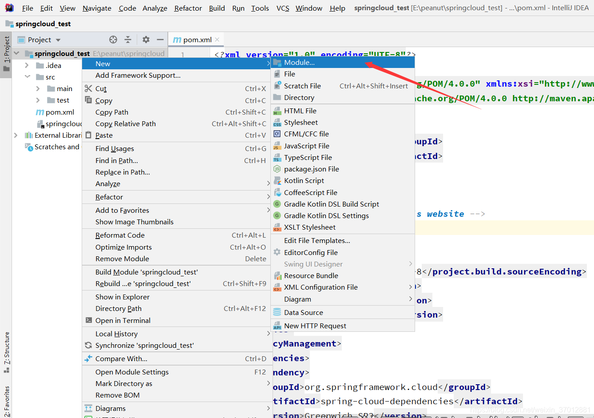Screen dimensions: 594x418
Task: Expand the Analyze submenu
Action: click(176, 183)
